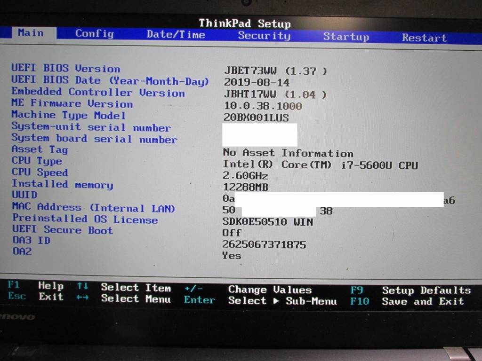Click the F10 Save and Exit hint
This screenshot has width=482, height=361.
point(407,301)
